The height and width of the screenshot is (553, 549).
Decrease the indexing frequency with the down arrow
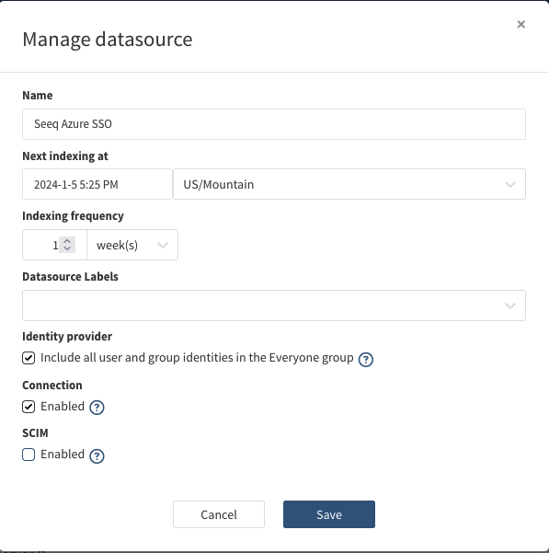(67, 248)
